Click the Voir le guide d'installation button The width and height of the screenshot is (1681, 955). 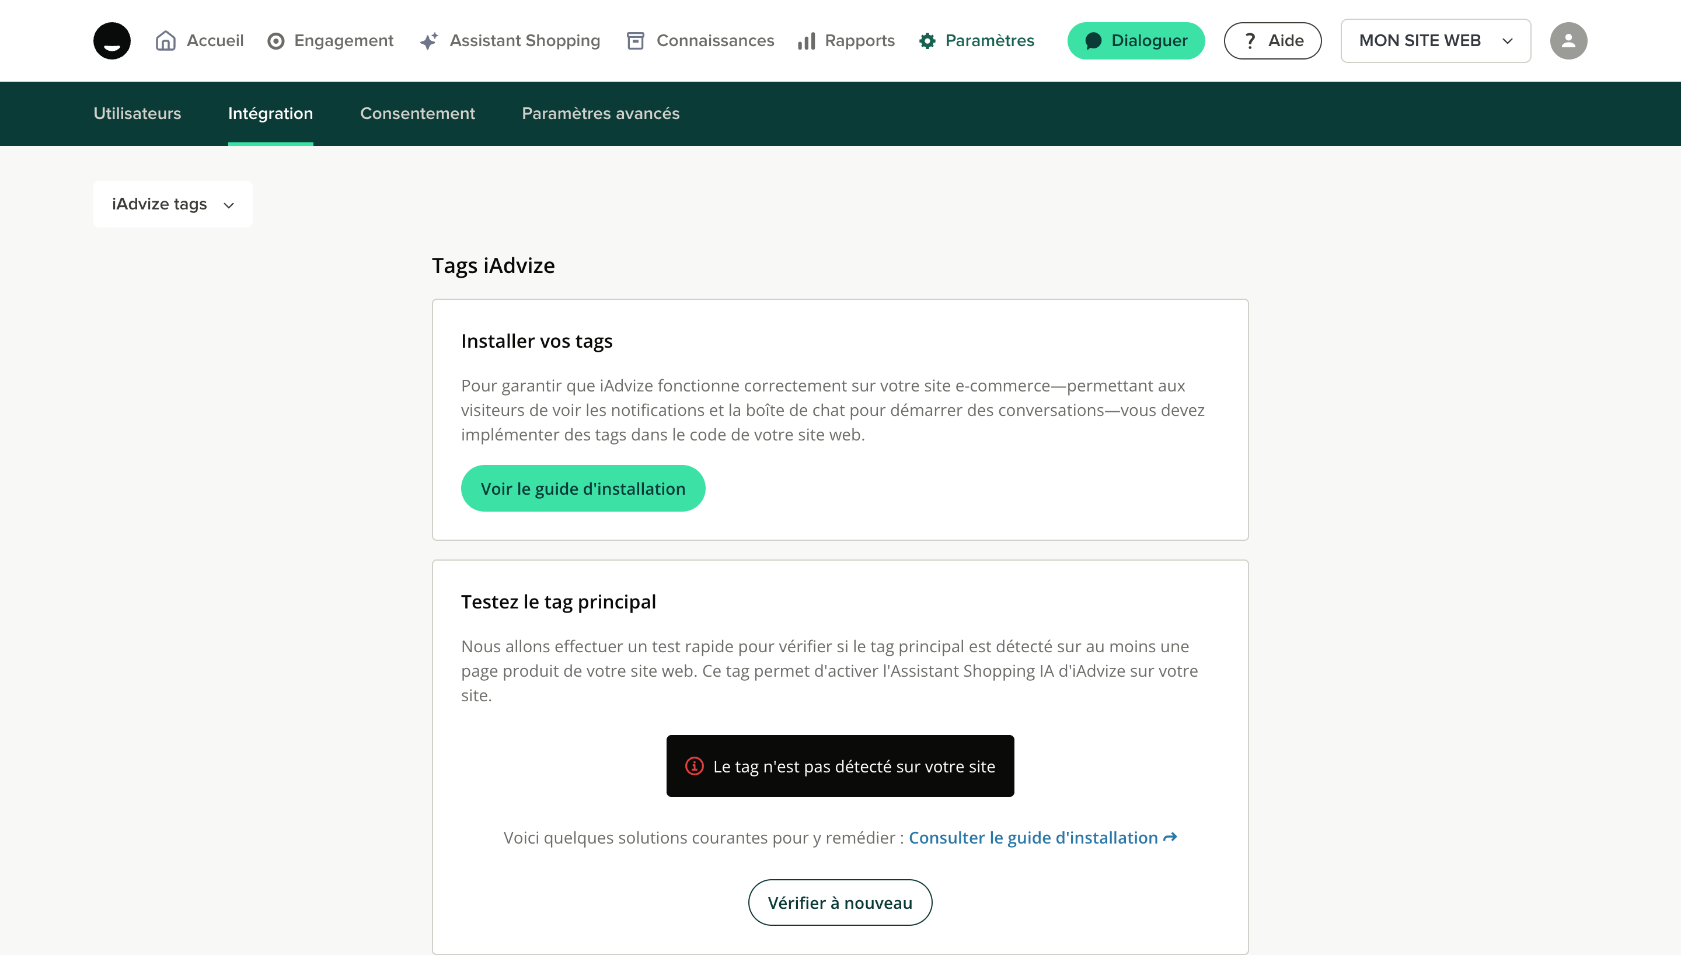[x=583, y=488]
